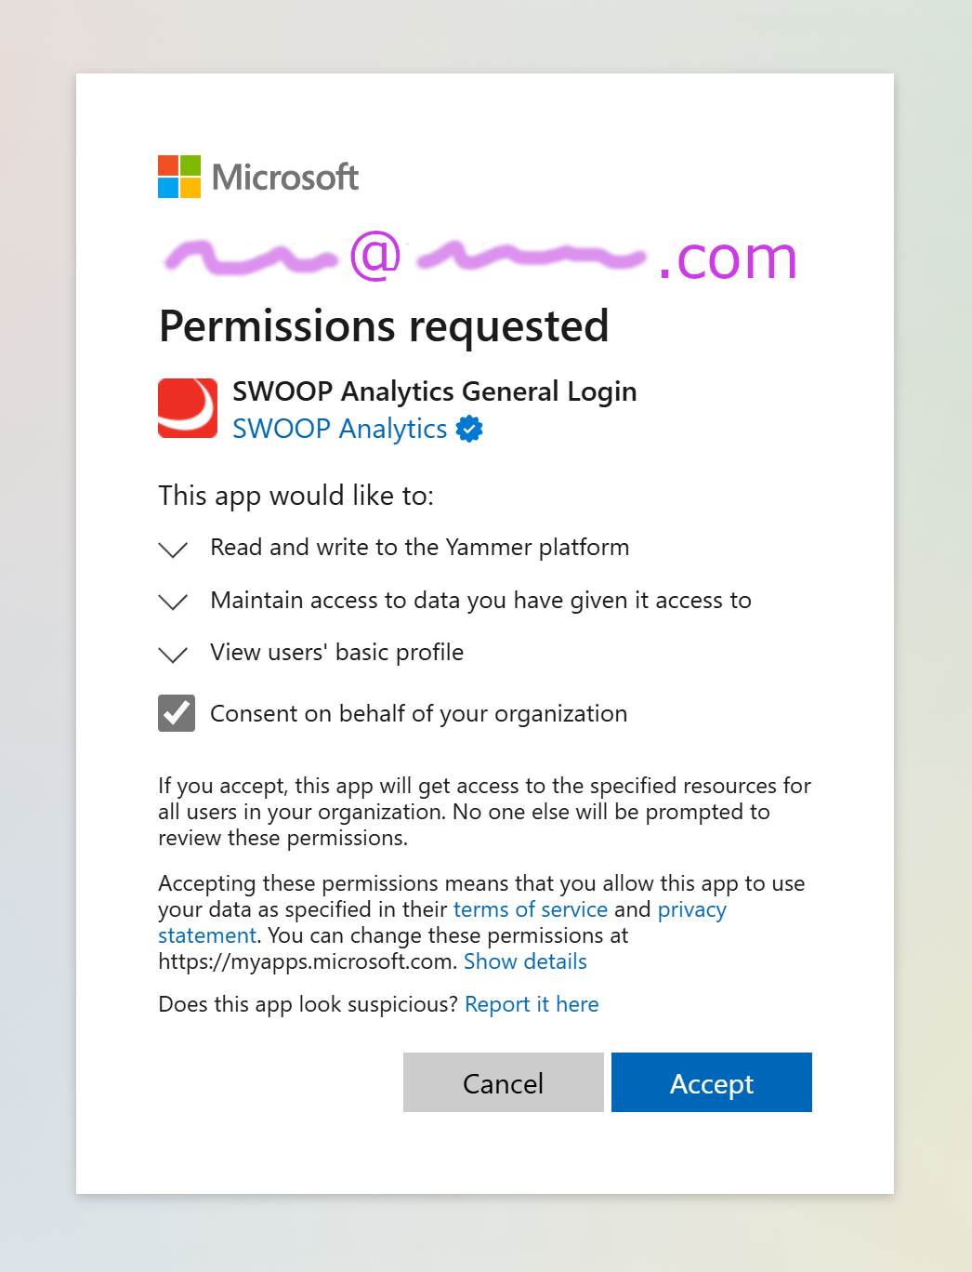Expand Maintain access to data permission
The image size is (972, 1272).
click(x=173, y=602)
